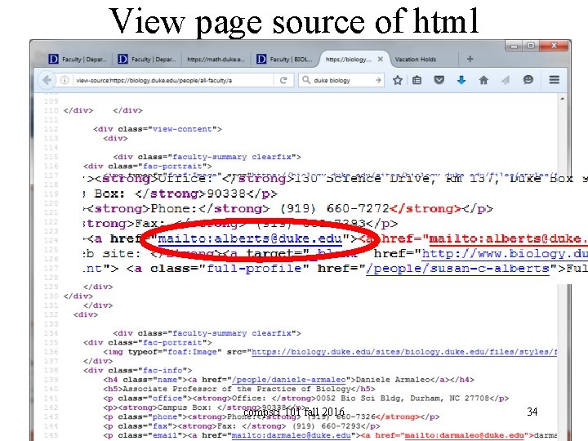Reload the page with the refresh icon
This screenshot has height=441, width=588.
click(283, 80)
